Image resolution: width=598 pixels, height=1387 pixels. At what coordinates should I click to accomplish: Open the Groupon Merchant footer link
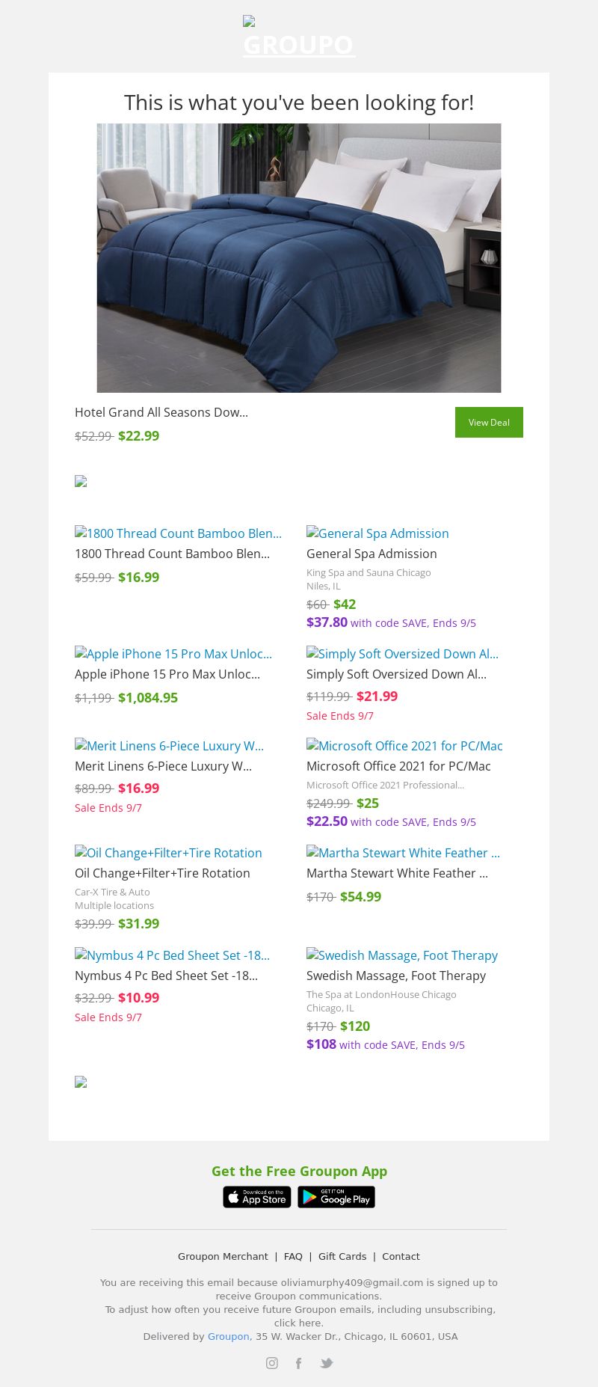(223, 1256)
